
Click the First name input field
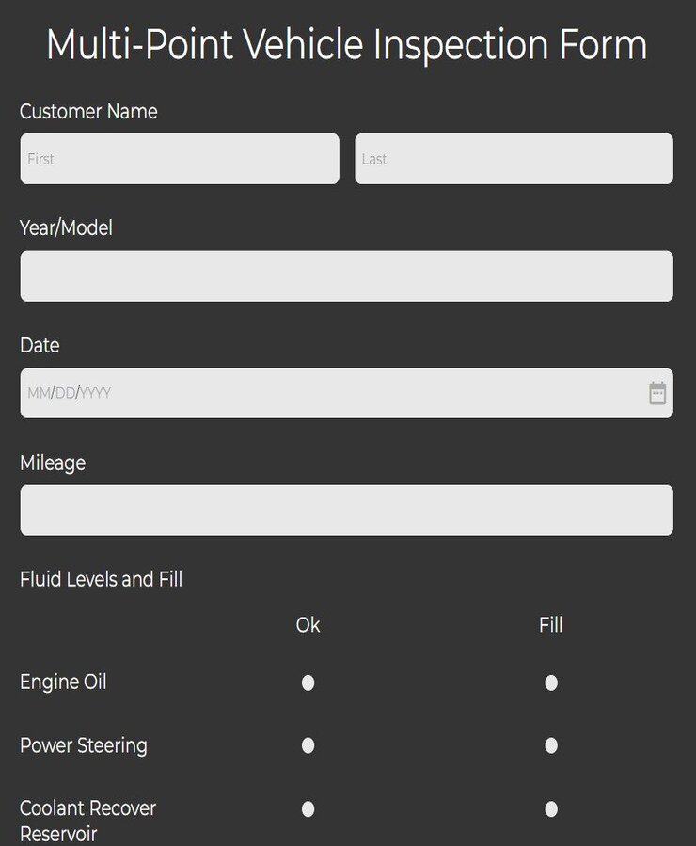179,158
